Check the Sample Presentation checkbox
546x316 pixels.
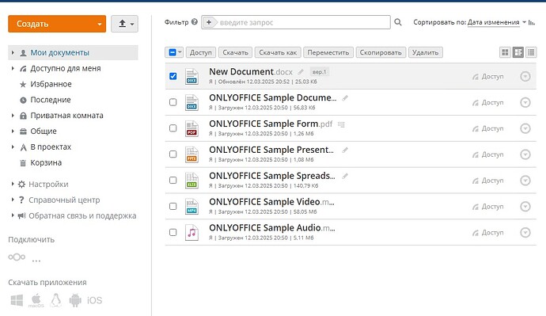tap(173, 154)
